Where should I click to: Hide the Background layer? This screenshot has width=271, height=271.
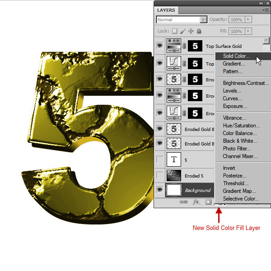(159, 190)
